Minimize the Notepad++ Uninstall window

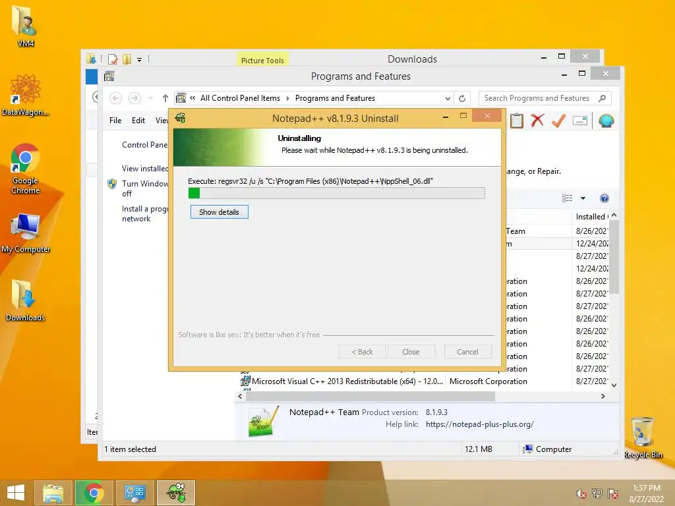(x=446, y=117)
